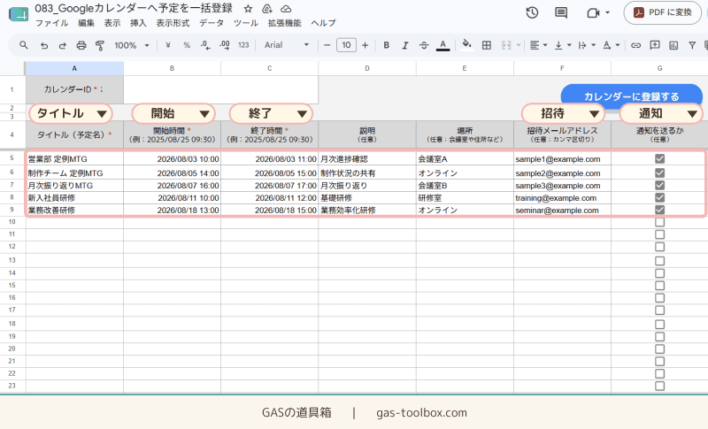Open the 123 number format dropdown
708x429 pixels.
243,45
